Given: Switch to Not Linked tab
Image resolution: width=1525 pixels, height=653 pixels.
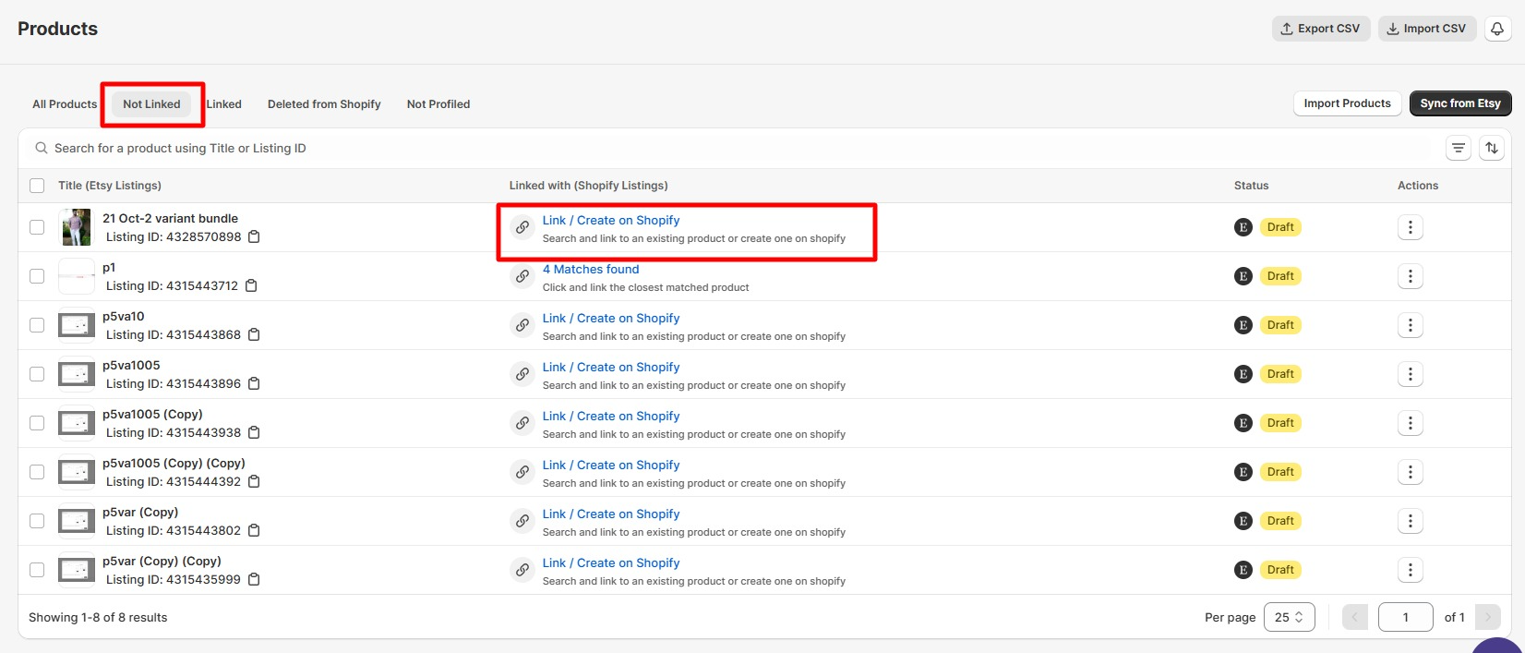Looking at the screenshot, I should 151,104.
